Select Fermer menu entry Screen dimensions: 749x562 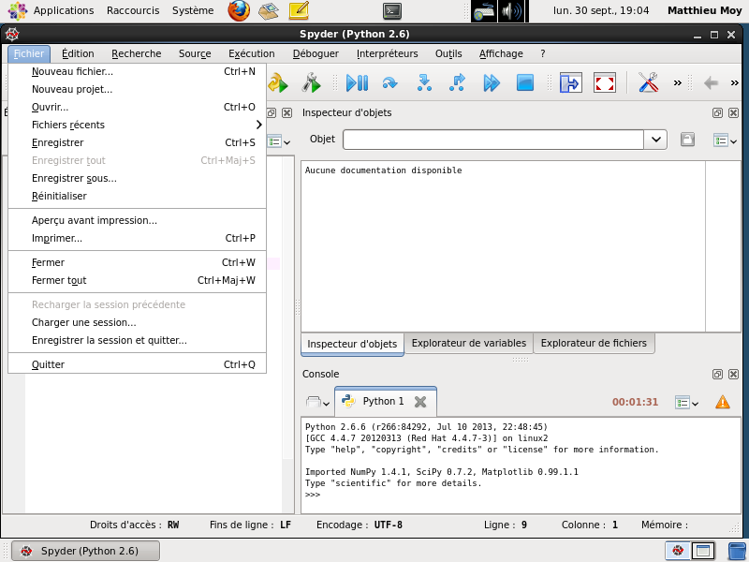(137, 262)
